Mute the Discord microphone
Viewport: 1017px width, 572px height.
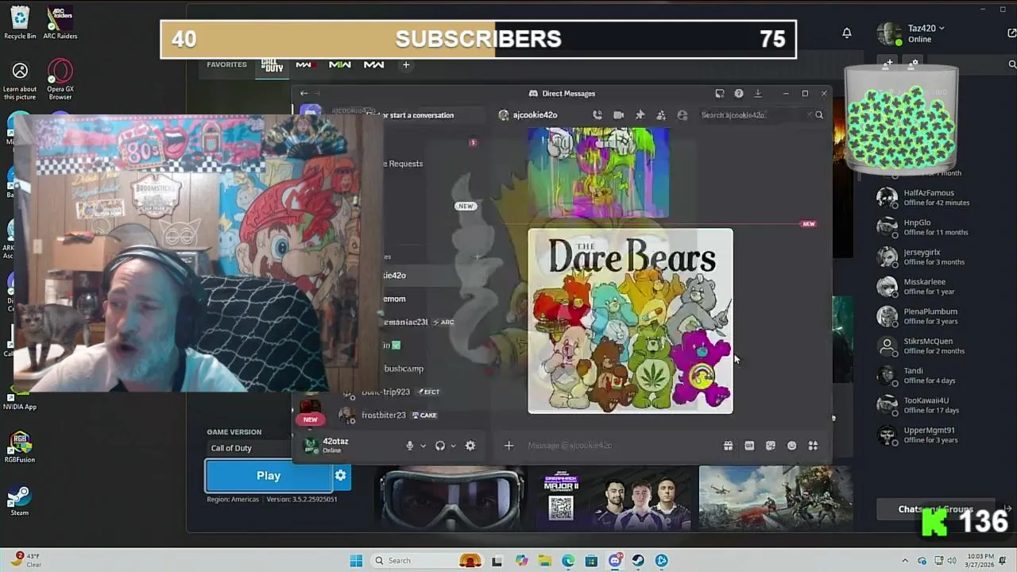pyautogui.click(x=410, y=446)
